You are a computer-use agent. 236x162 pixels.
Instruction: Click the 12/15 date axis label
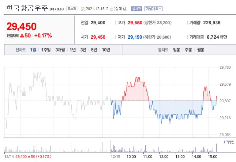tap(115, 156)
